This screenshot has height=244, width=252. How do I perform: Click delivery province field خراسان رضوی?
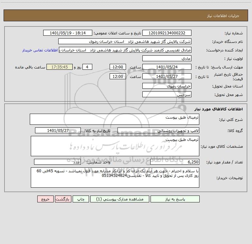click(x=167, y=86)
